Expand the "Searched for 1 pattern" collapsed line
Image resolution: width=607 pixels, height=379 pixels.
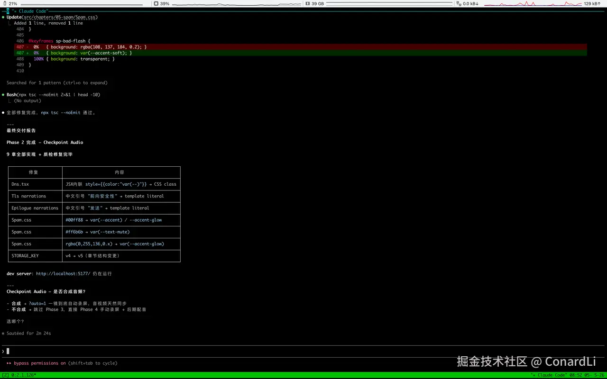tap(57, 82)
